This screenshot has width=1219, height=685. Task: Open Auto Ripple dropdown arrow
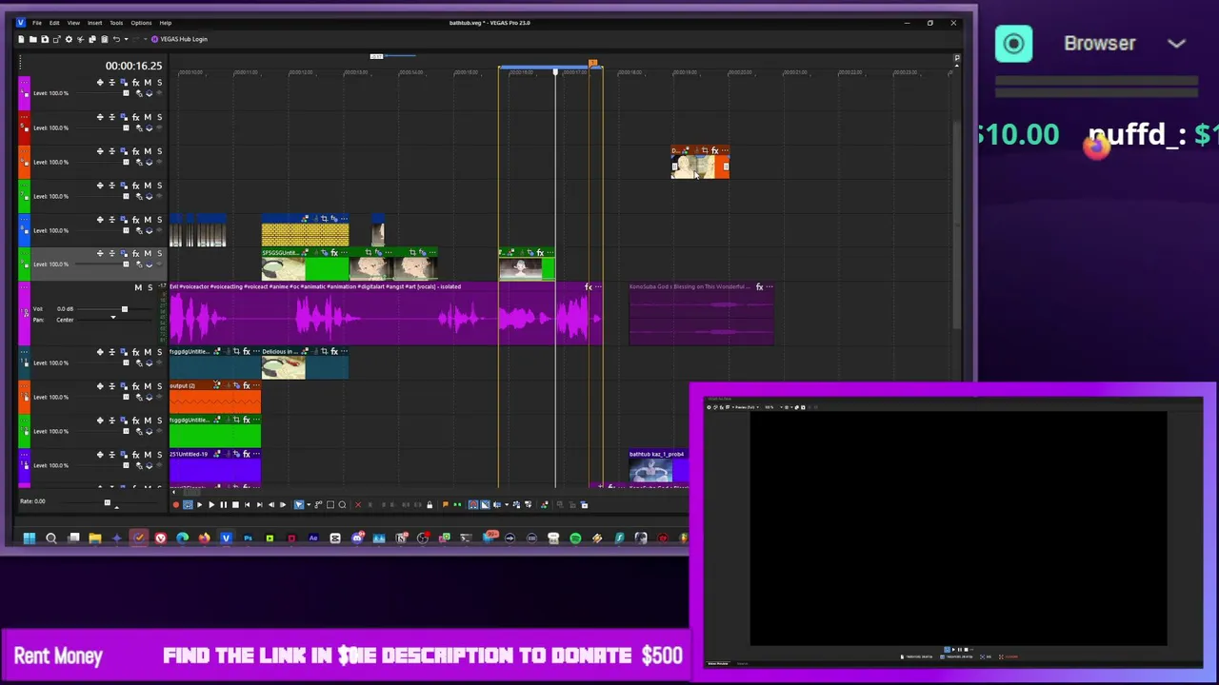pos(507,504)
